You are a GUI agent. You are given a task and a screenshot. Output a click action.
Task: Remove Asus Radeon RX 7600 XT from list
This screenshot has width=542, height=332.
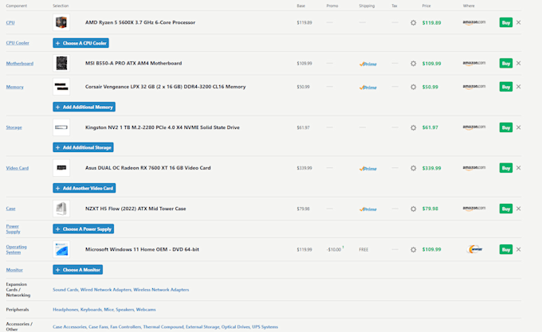[519, 168]
